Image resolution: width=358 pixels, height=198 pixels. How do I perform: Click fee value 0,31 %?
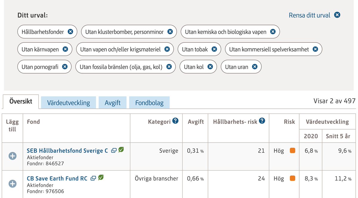pyautogui.click(x=195, y=151)
